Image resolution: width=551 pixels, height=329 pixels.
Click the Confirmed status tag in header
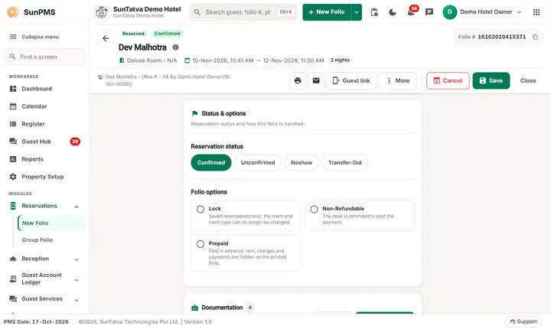(168, 34)
